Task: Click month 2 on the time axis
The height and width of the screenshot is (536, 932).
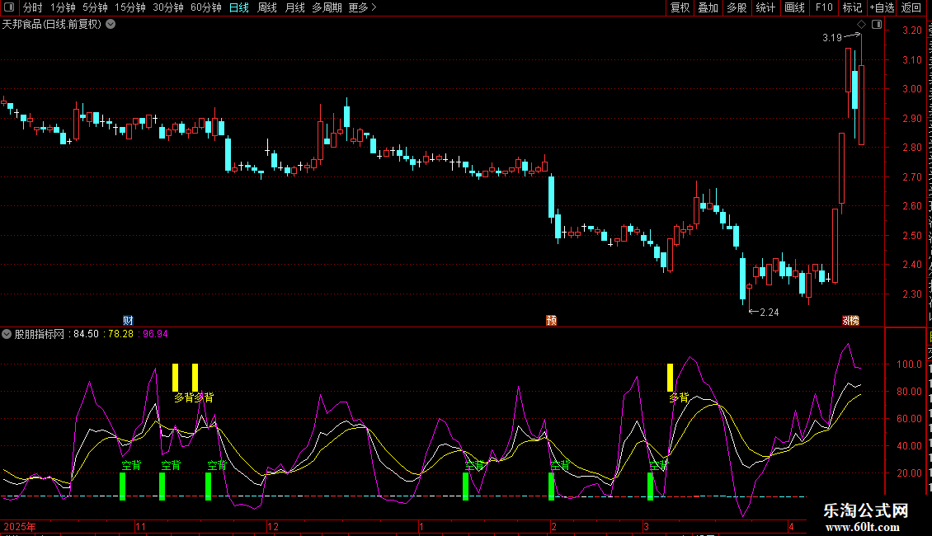Action: [x=553, y=526]
